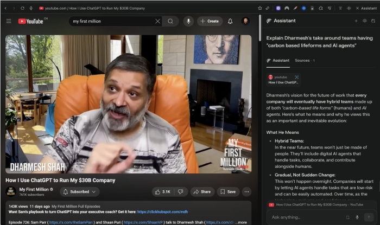Like the video with 3.1K likes
This screenshot has width=380, height=225.
coord(162,191)
